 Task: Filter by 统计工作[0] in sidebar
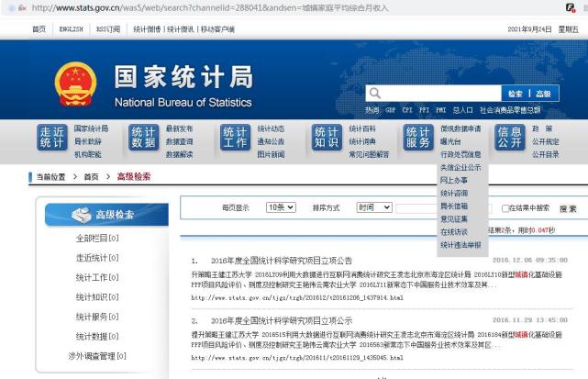[97, 277]
